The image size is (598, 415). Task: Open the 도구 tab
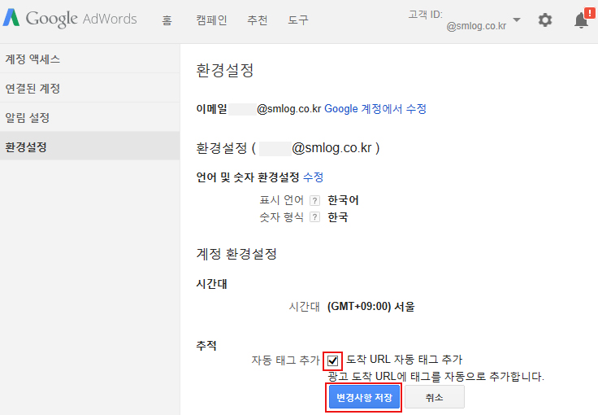click(298, 20)
